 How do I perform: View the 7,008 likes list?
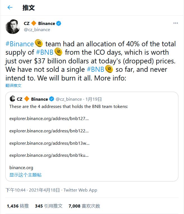point(84,206)
